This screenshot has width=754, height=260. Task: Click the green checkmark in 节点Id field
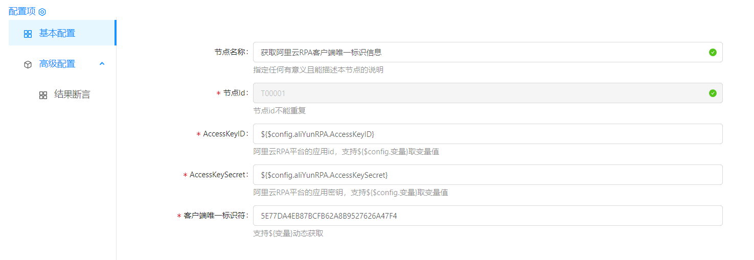click(713, 93)
